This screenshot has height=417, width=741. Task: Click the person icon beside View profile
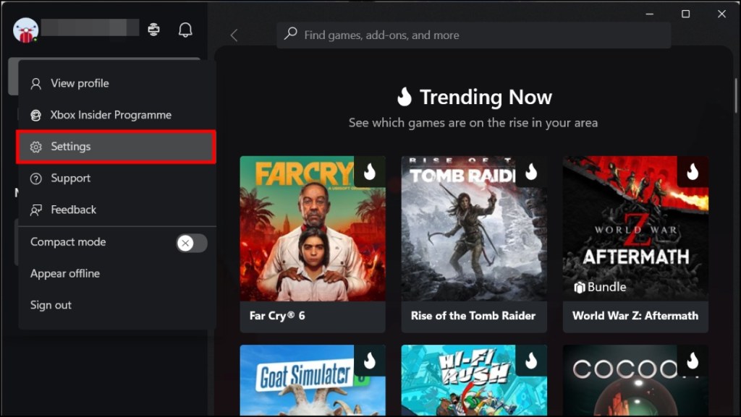point(36,84)
